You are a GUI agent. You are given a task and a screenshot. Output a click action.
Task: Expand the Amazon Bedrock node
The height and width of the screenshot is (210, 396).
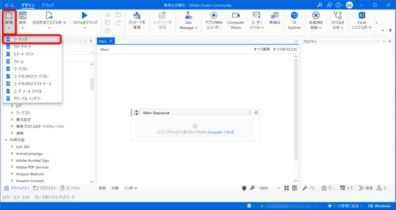[x=12, y=174]
